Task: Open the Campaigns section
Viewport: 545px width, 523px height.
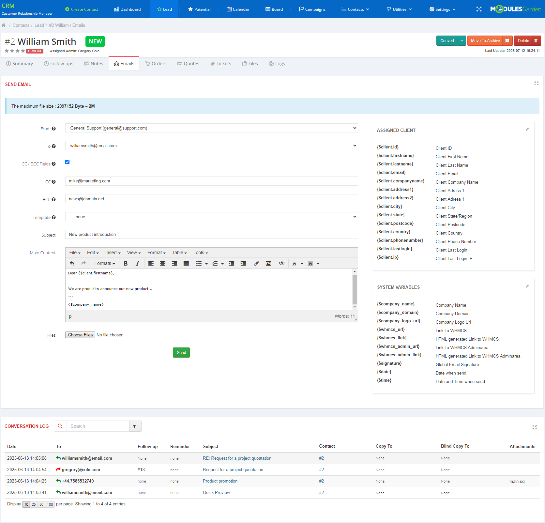Action: click(312, 9)
